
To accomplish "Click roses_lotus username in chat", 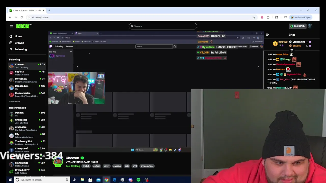I will [282, 54].
